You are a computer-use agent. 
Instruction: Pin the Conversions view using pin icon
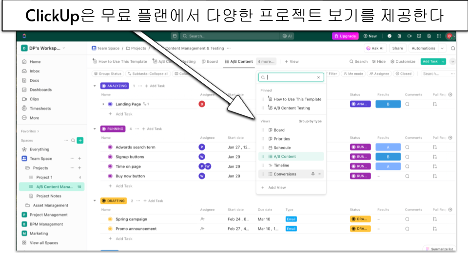tap(312, 174)
